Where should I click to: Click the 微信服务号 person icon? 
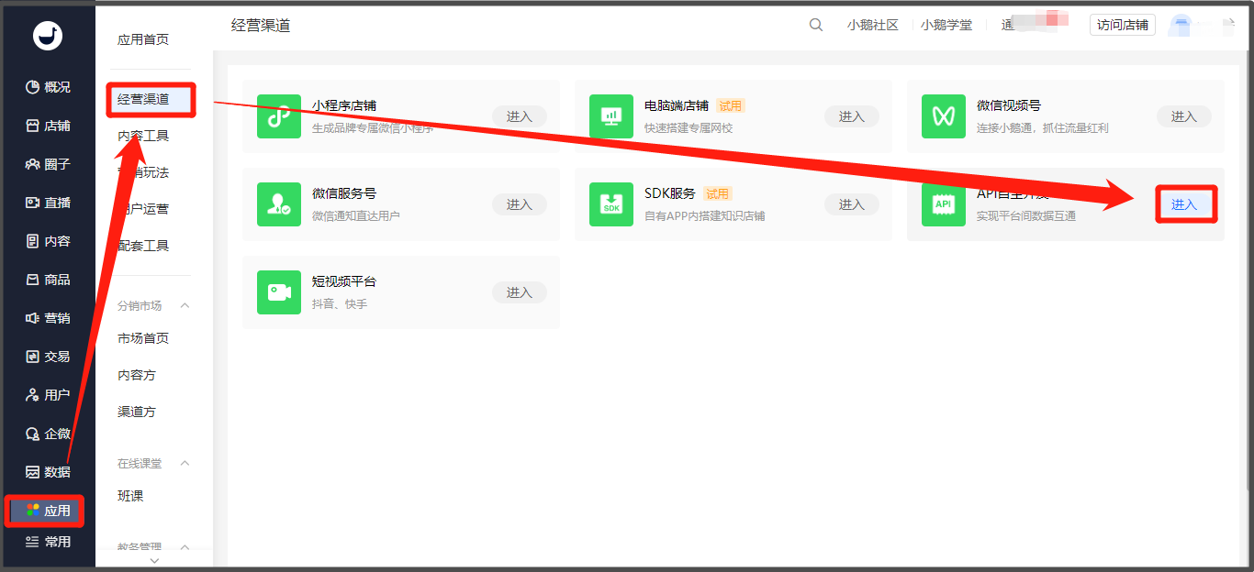(x=279, y=204)
